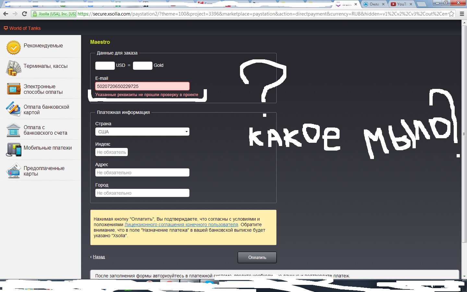
Task: Click the Maestro payment method heading
Action: 100,42
